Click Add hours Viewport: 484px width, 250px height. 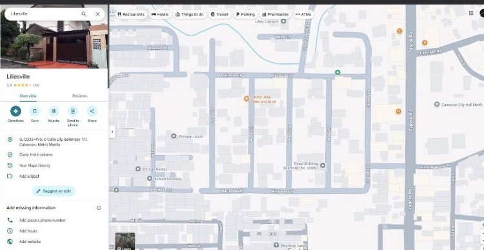[x=28, y=231]
